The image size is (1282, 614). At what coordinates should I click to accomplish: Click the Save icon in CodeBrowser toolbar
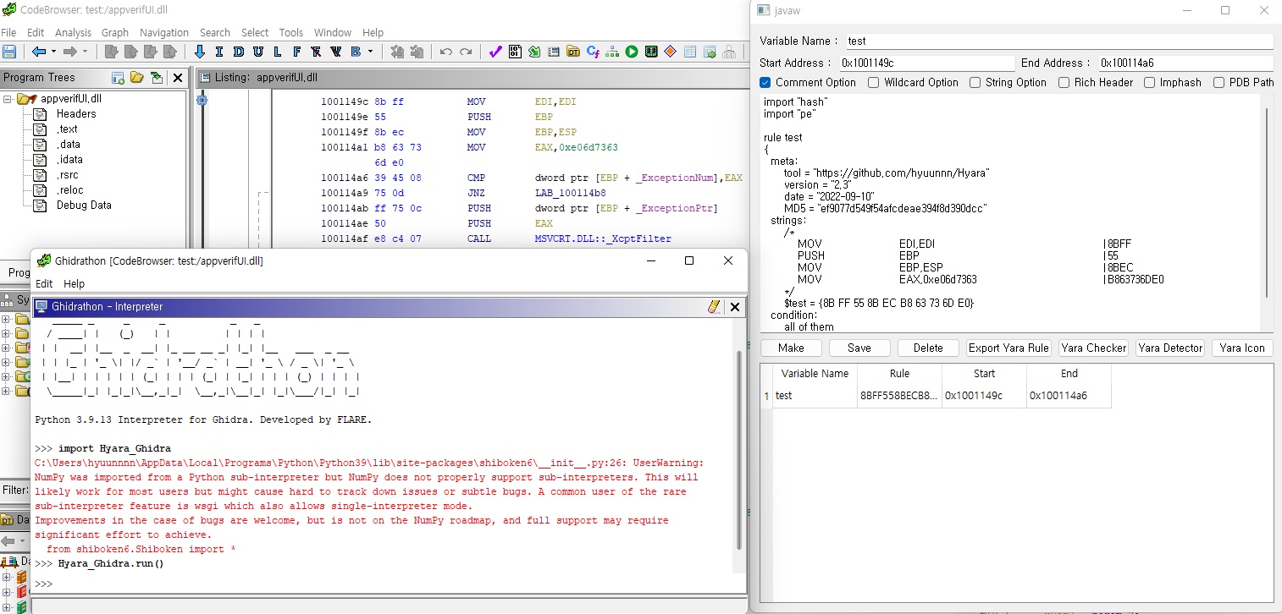9,52
